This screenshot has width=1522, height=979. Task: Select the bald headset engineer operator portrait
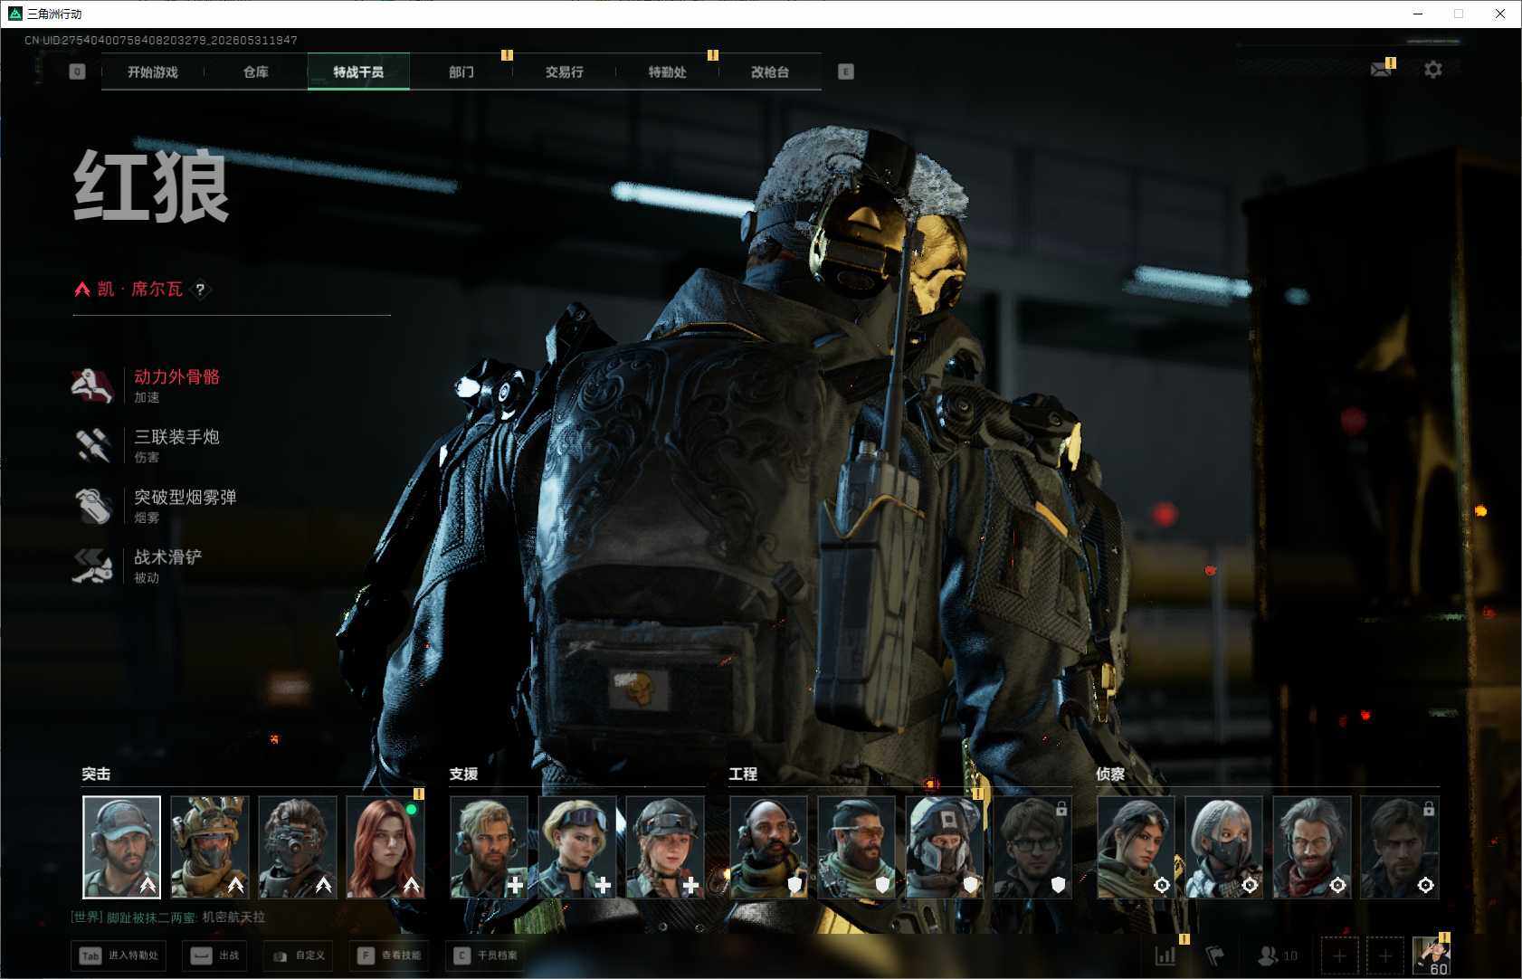(768, 847)
